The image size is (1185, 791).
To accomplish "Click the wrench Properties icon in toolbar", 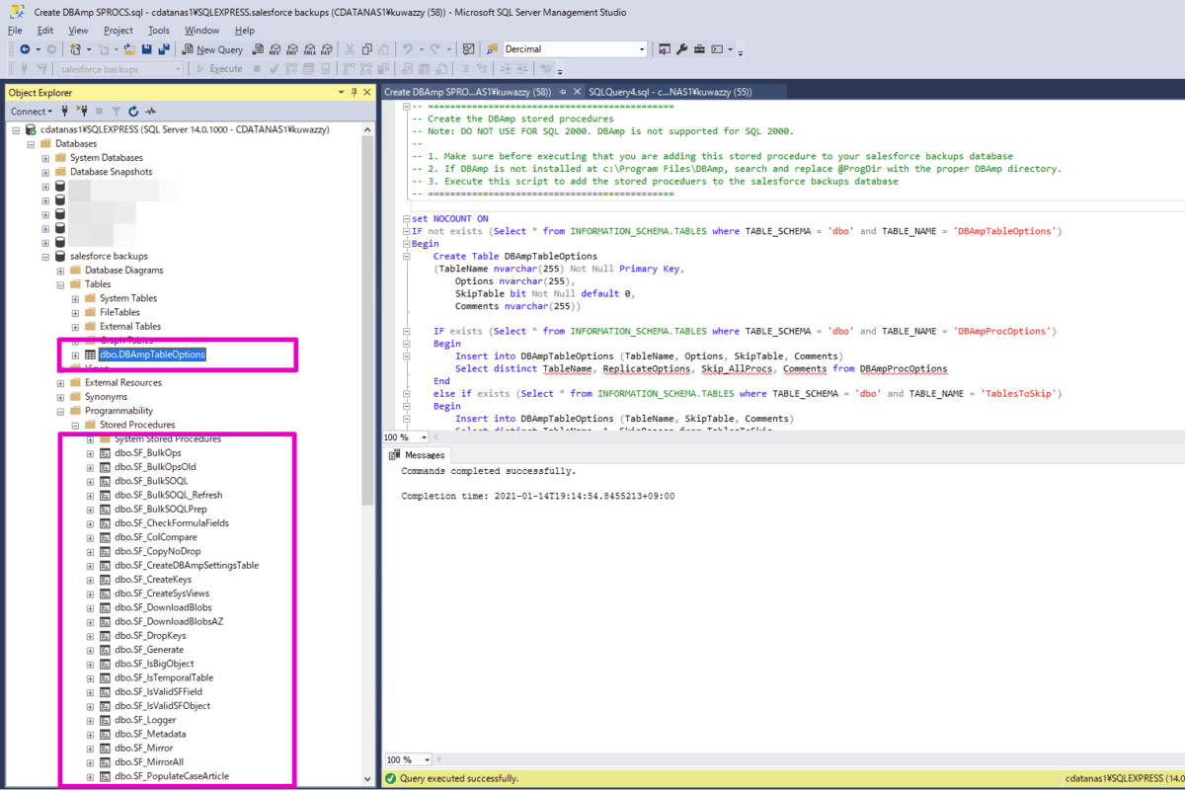I will pos(681,49).
